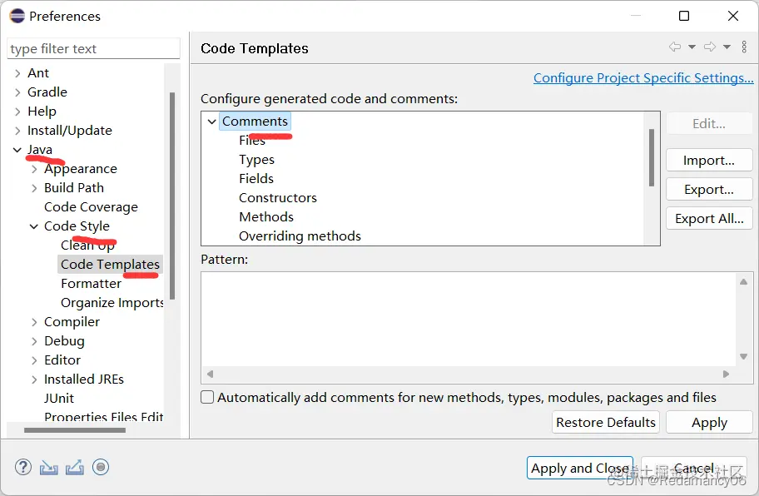Image resolution: width=759 pixels, height=496 pixels.
Task: Click Pattern area scroll up arrow
Action: [743, 281]
